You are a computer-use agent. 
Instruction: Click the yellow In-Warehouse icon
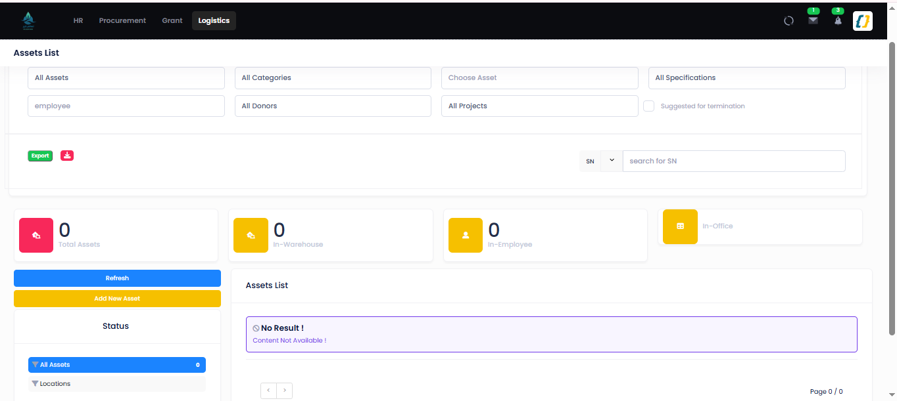[251, 235]
